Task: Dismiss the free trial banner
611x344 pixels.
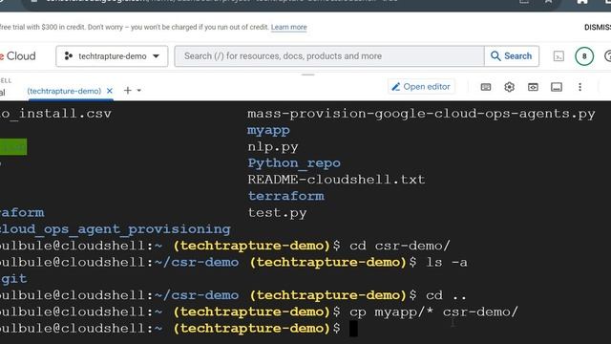Action: point(598,27)
